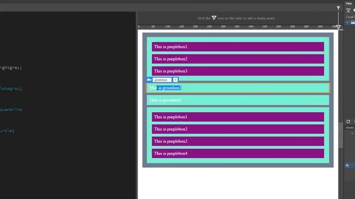The height and width of the screenshot is (199, 355).
Task: Expand the chevron below the Assets tab
Action: click(352, 134)
